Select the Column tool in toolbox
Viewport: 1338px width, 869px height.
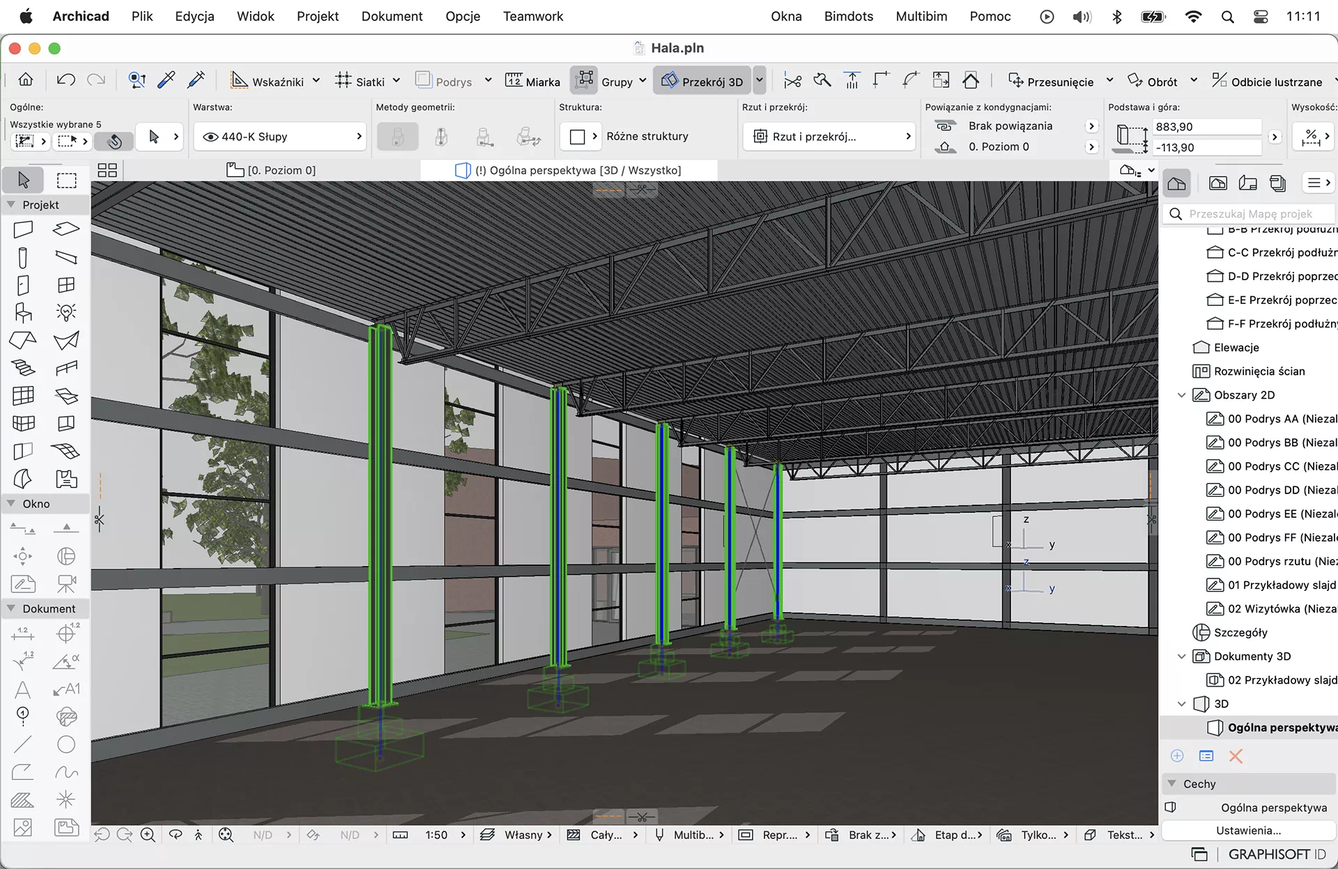tap(22, 258)
